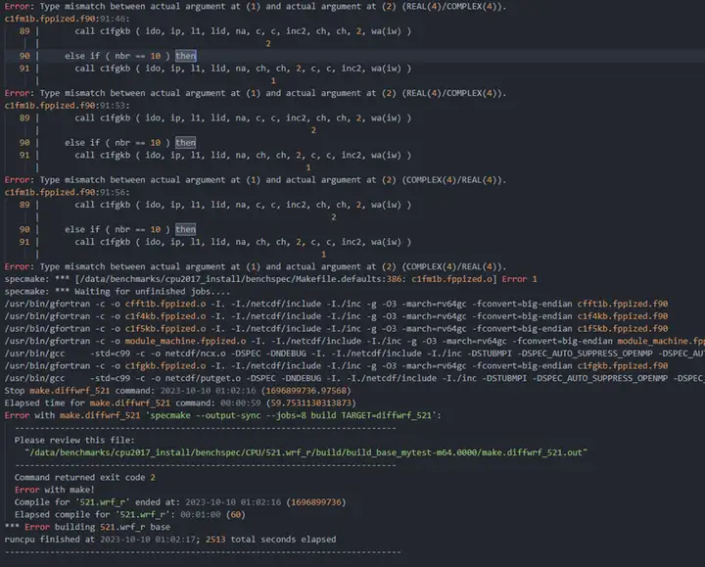Click 'c1fm1b.fppized.o] Error 1' text
The width and height of the screenshot is (705, 567).
point(474,279)
